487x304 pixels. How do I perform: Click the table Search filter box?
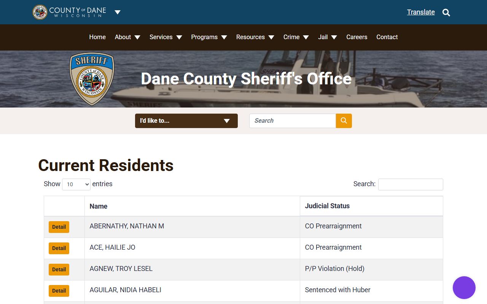411,184
